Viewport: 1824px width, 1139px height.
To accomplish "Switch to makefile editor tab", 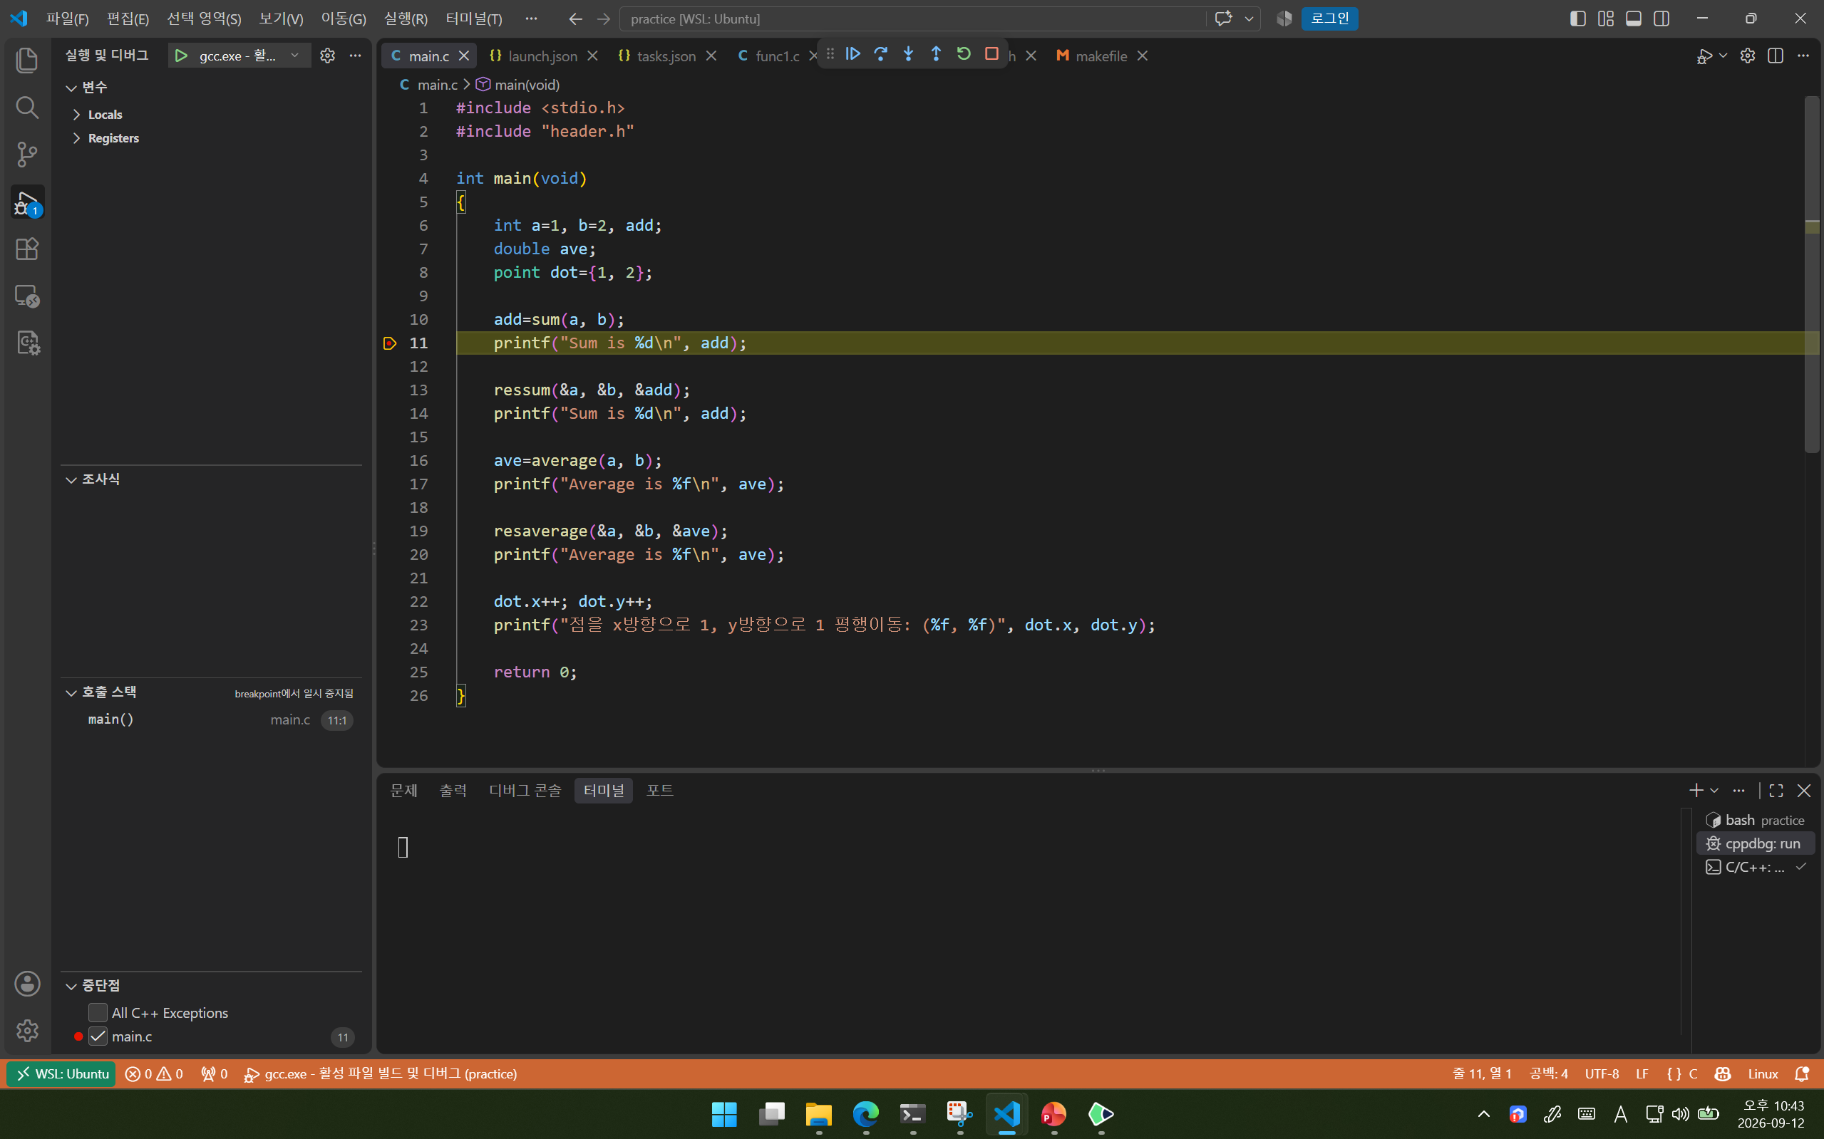I will [1101, 56].
